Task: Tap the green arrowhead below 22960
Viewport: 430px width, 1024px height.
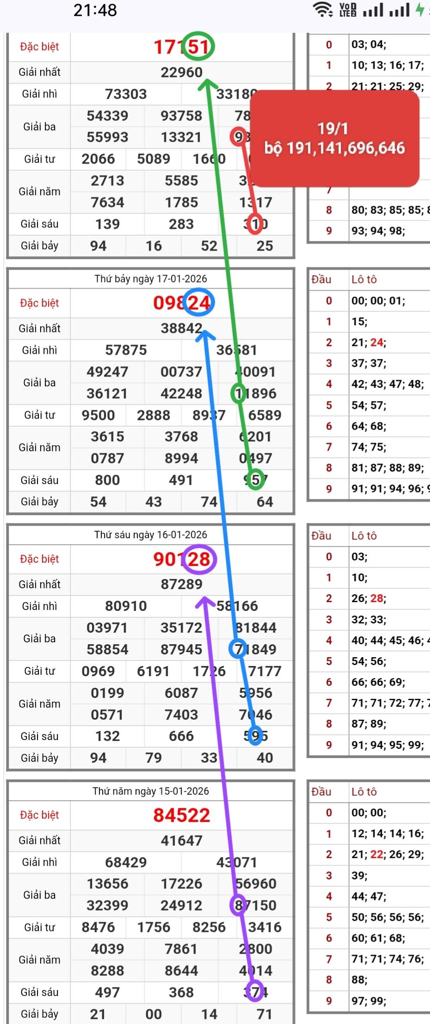Action: click(207, 84)
